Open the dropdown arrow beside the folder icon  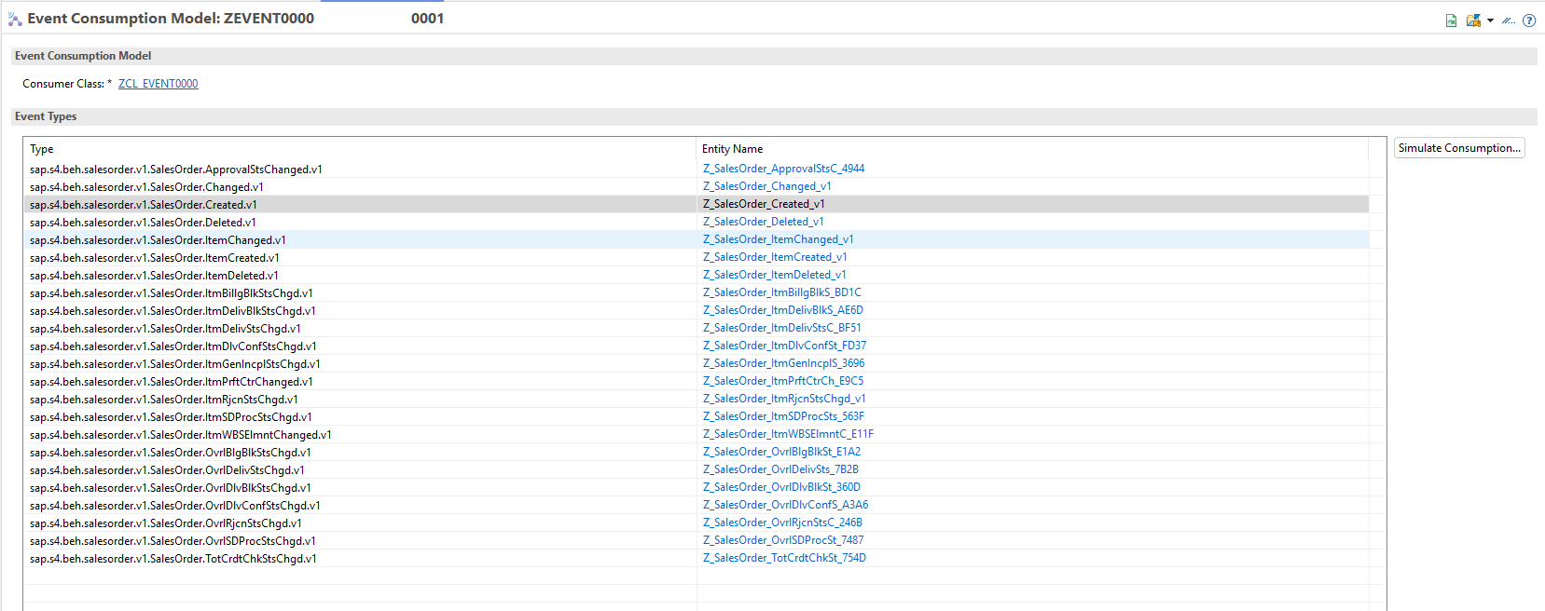1490,20
